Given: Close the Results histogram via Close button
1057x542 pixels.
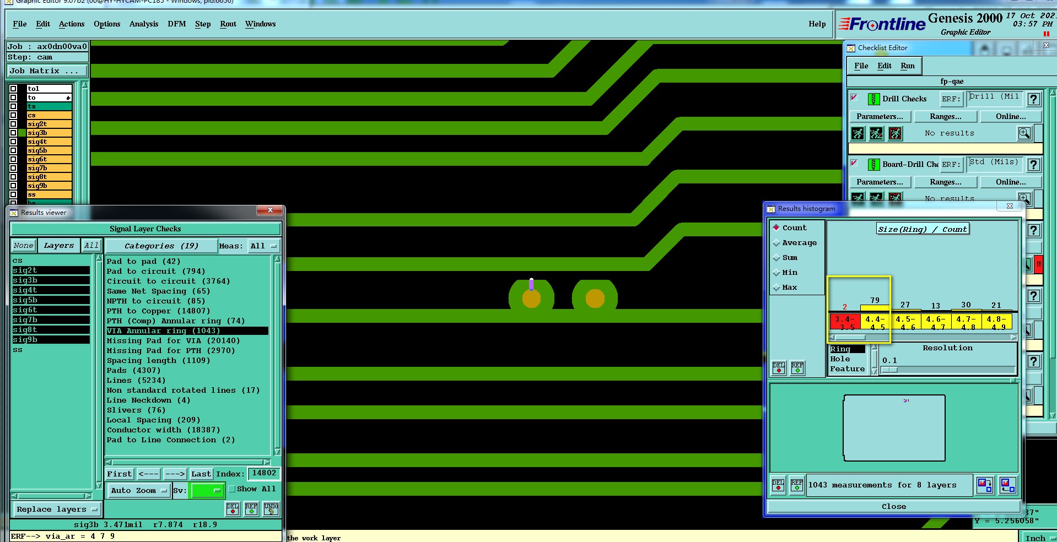Looking at the screenshot, I should click(893, 506).
